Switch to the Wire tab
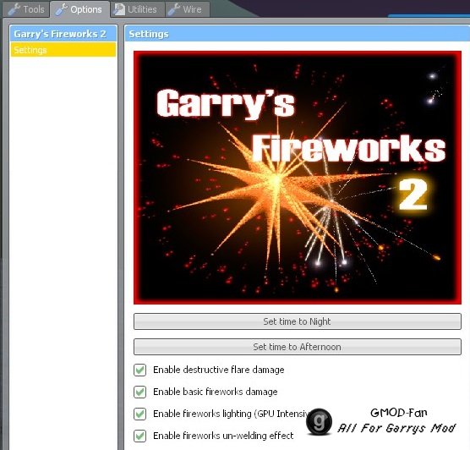Image resolution: width=470 pixels, height=450 pixels. [188, 9]
